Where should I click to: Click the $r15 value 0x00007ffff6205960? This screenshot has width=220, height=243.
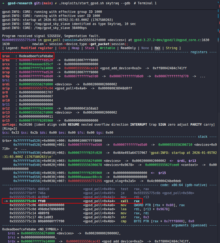click(36, 121)
